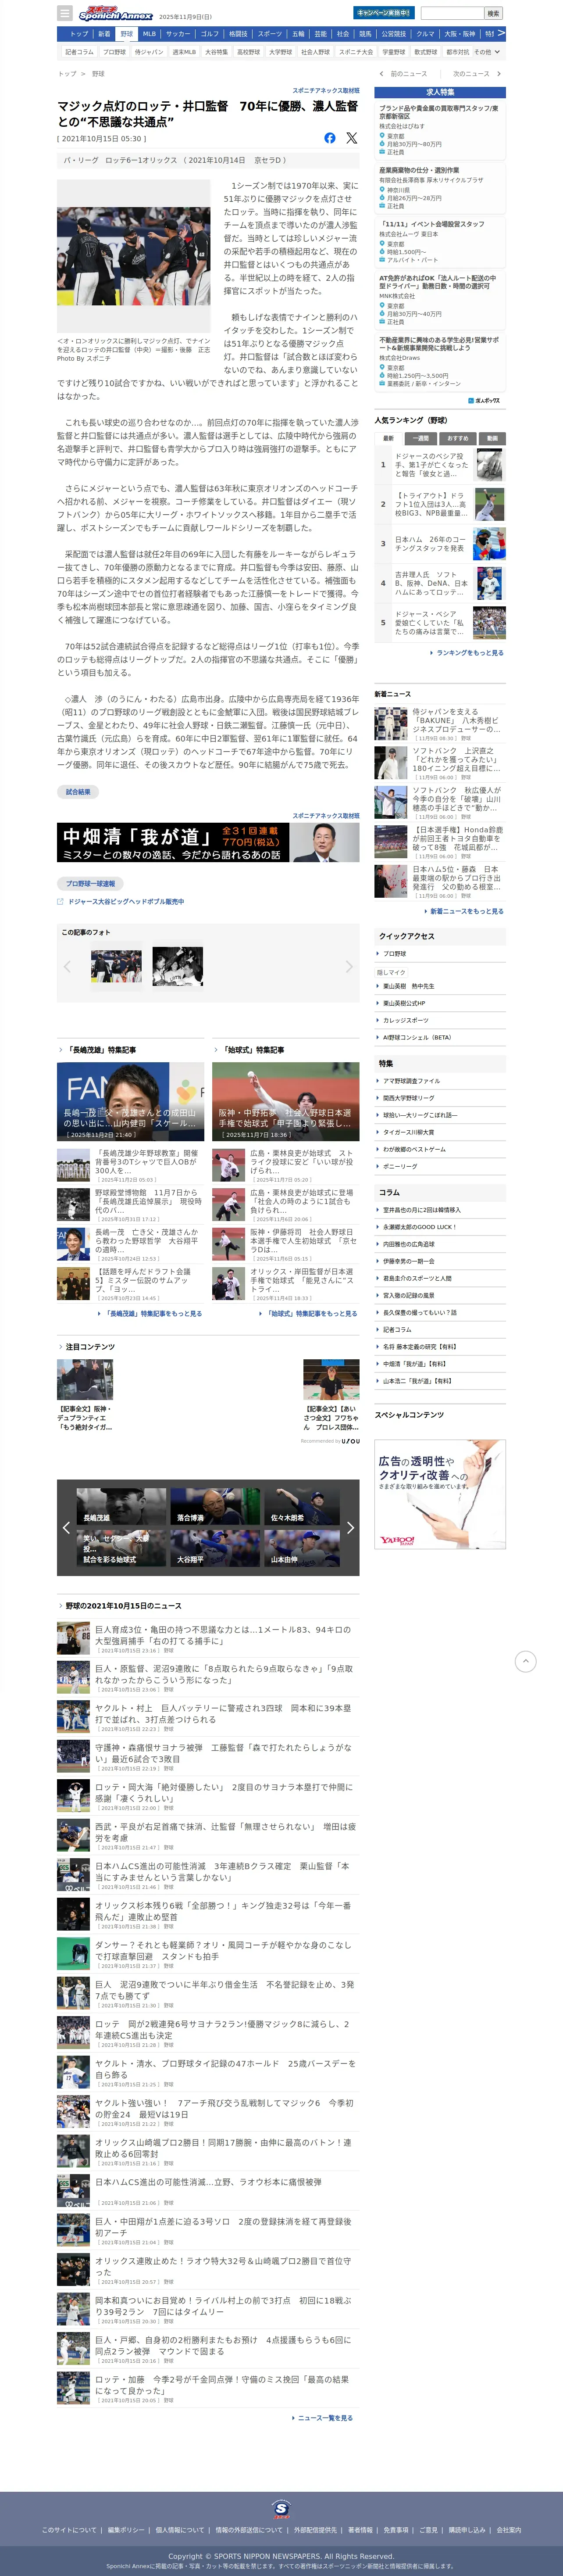Show next photo in article gallery
The width and height of the screenshot is (563, 2576).
coord(349,967)
